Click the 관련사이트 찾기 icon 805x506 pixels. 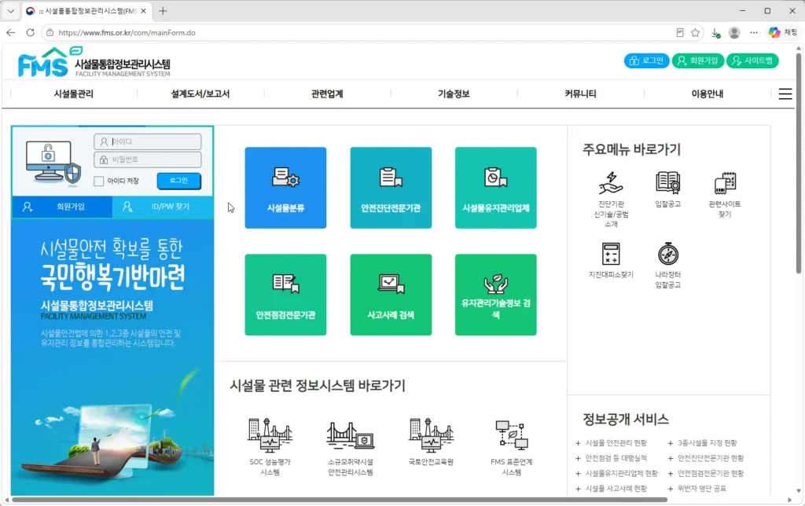click(x=724, y=183)
